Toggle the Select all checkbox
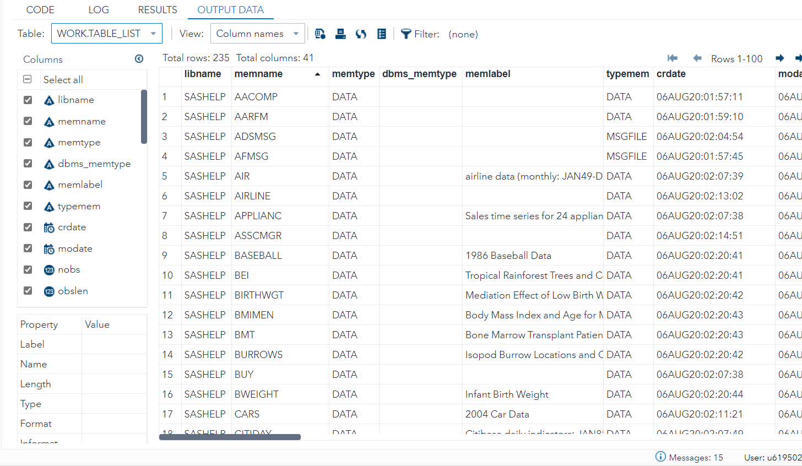 coord(28,79)
